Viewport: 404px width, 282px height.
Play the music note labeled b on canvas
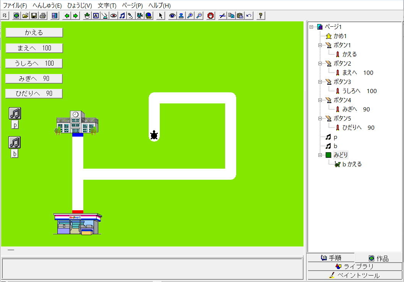15,143
